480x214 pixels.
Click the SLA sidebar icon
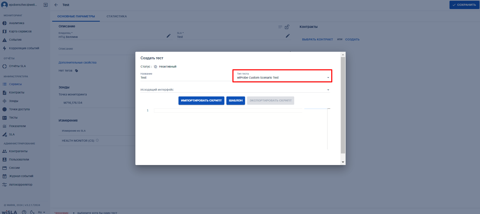coord(4,134)
